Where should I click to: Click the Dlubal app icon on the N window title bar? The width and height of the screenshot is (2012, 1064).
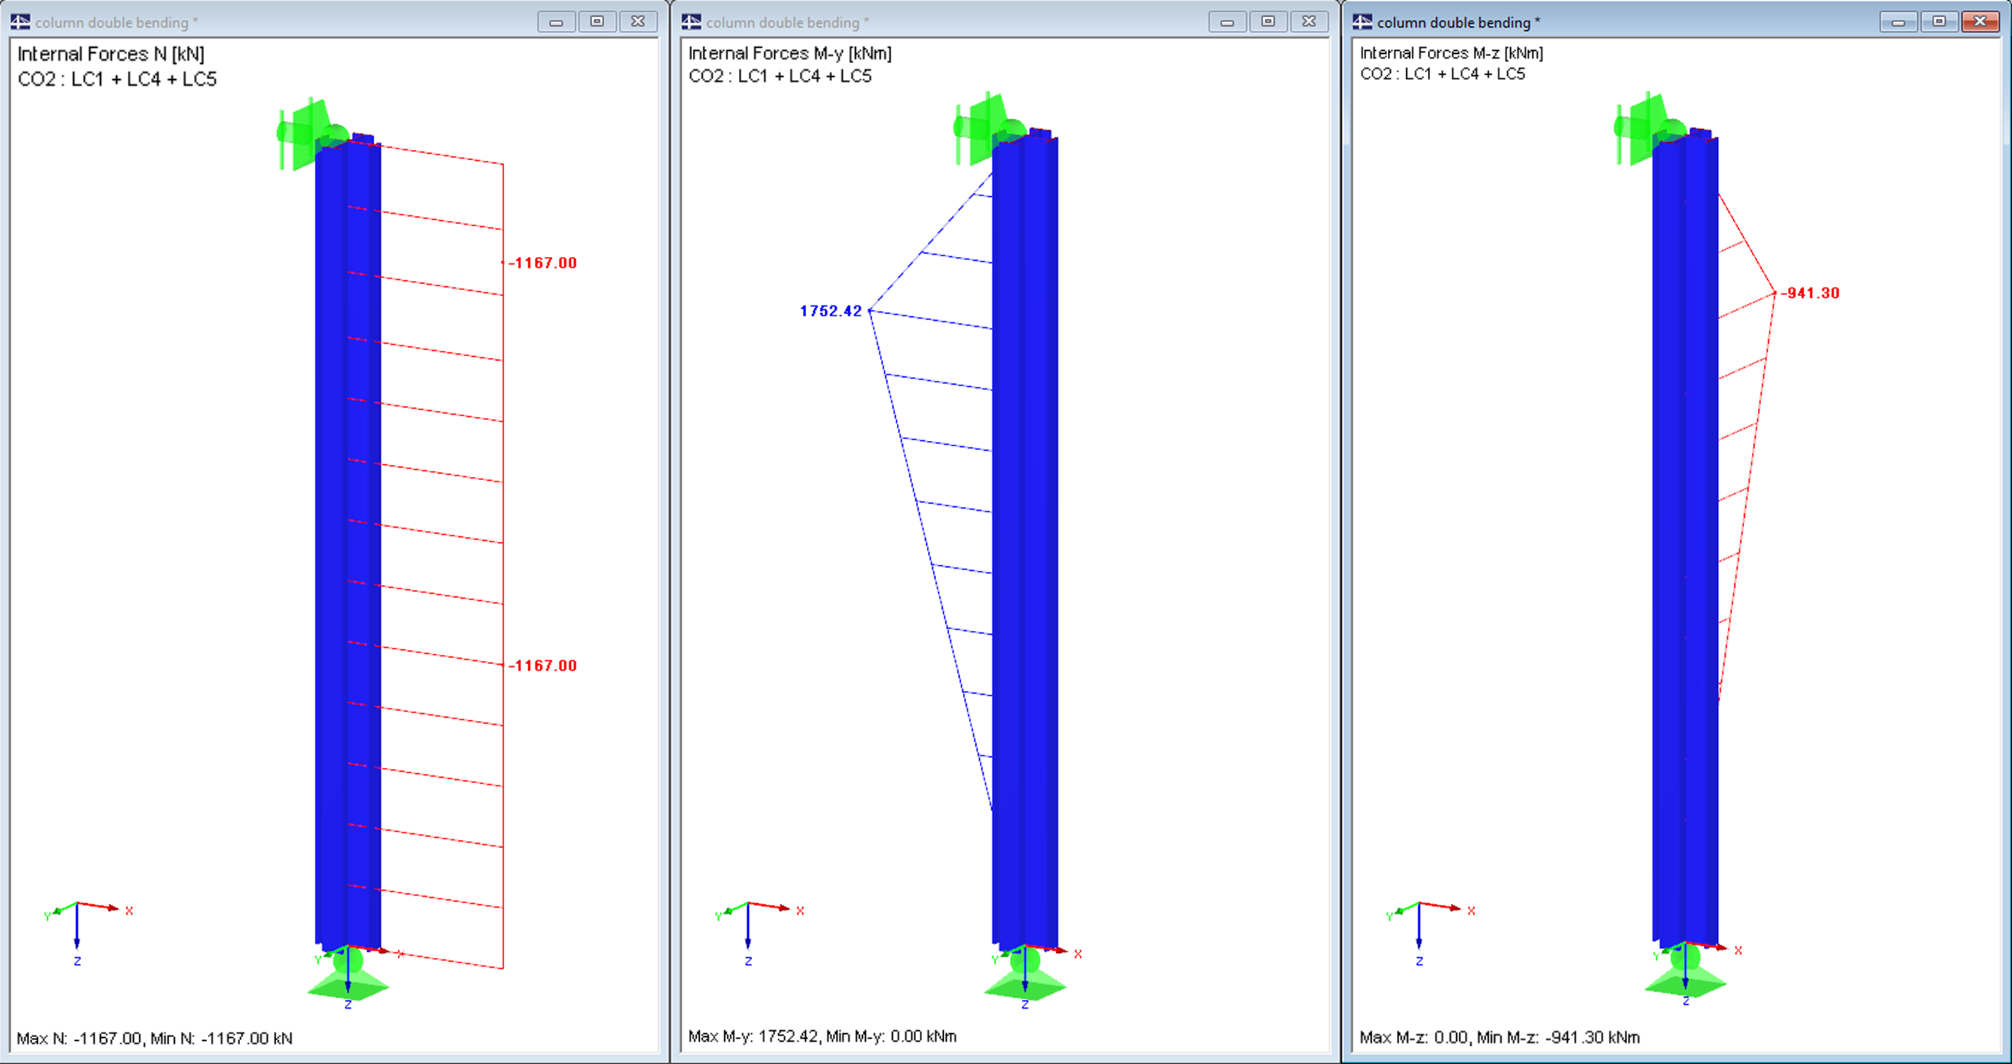19,22
